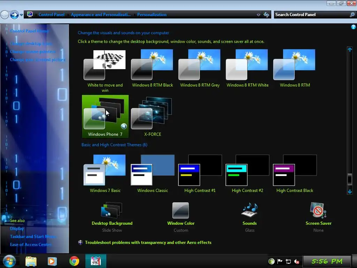This screenshot has height=268, width=357.
Task: Click the green circular tray icon
Action: point(271,261)
